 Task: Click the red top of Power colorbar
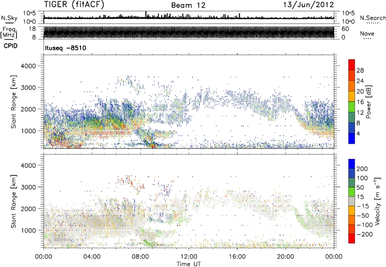point(352,65)
